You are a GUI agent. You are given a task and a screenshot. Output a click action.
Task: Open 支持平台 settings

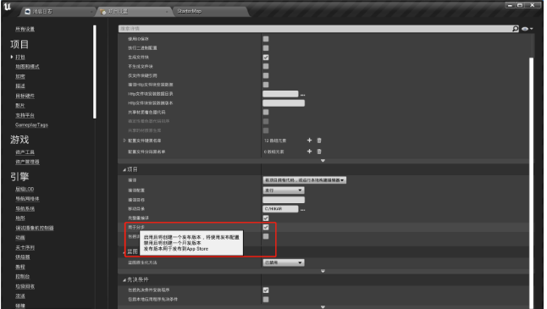(25, 115)
